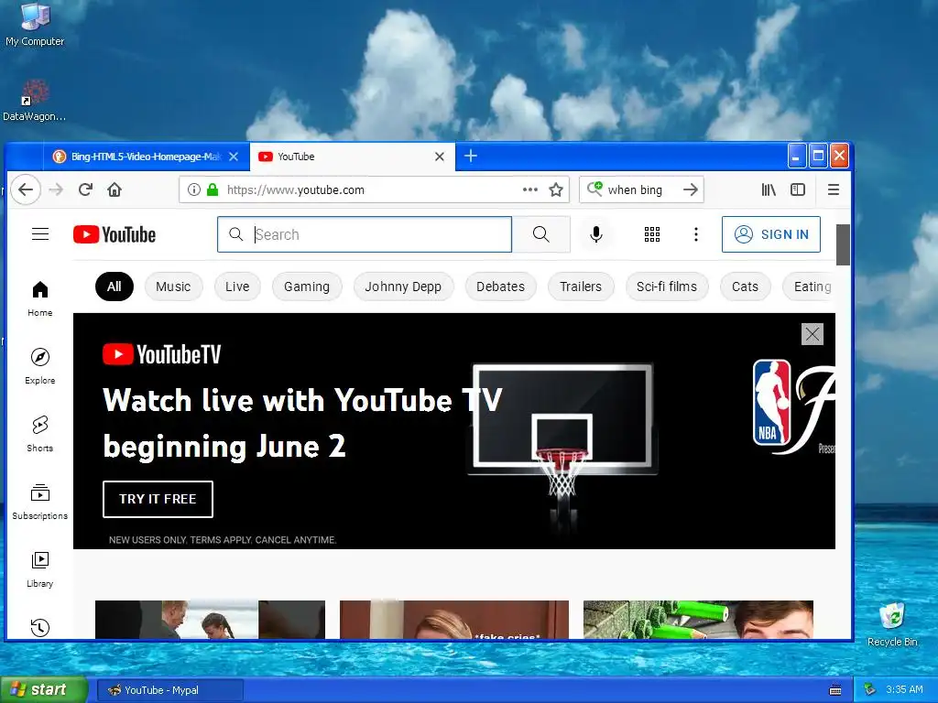Click the YouTube logo
This screenshot has height=703, width=938.
coord(115,234)
